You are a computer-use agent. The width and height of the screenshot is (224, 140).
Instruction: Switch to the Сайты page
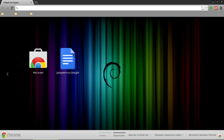pyautogui.click(x=105, y=135)
